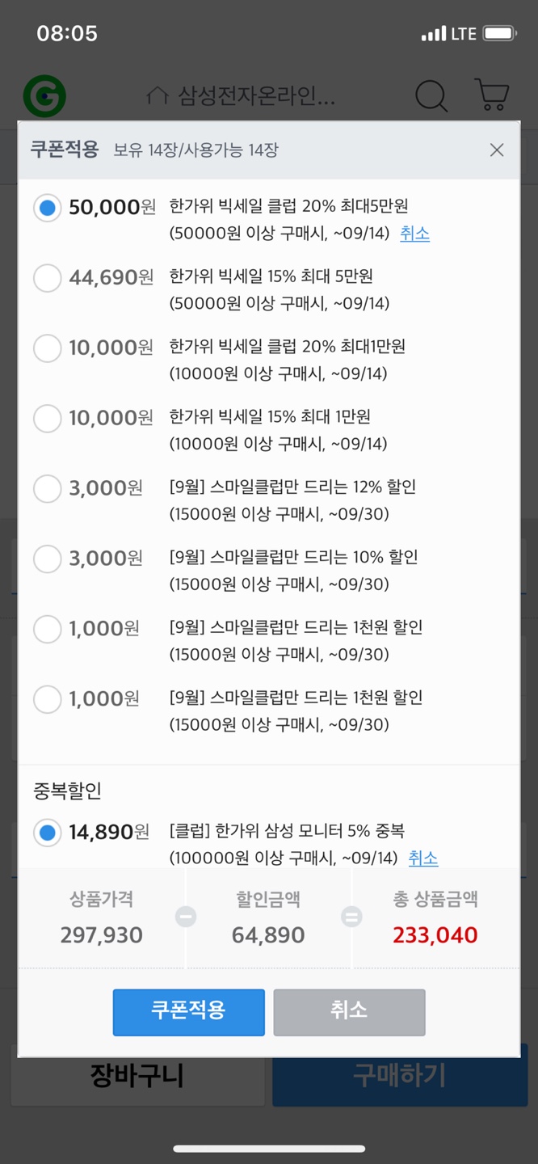This screenshot has height=1164, width=538.
Task: Select the 3,000원 12% 할인 coupon
Action: point(48,489)
